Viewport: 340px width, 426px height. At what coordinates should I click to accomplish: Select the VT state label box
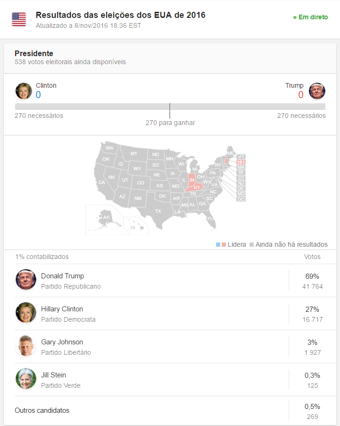[241, 157]
